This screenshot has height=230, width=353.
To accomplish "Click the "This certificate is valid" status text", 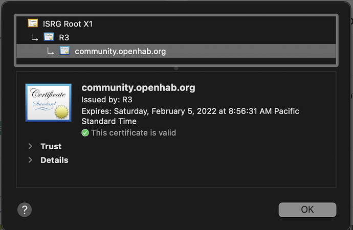I will coord(134,133).
